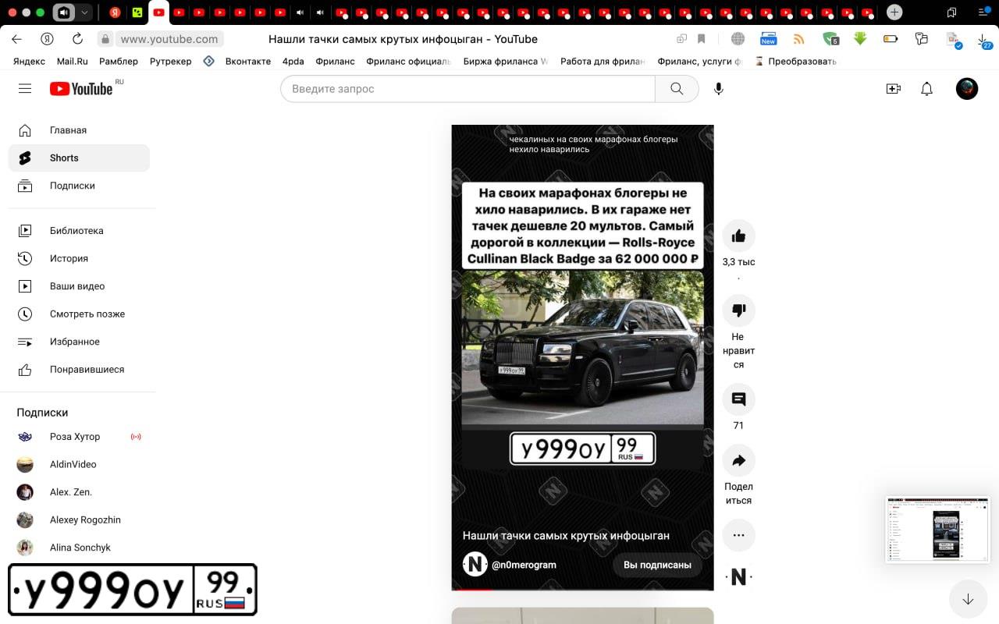Screen dimensions: 999x624
Task: Open browser downloads with badge 27
Action: click(983, 41)
